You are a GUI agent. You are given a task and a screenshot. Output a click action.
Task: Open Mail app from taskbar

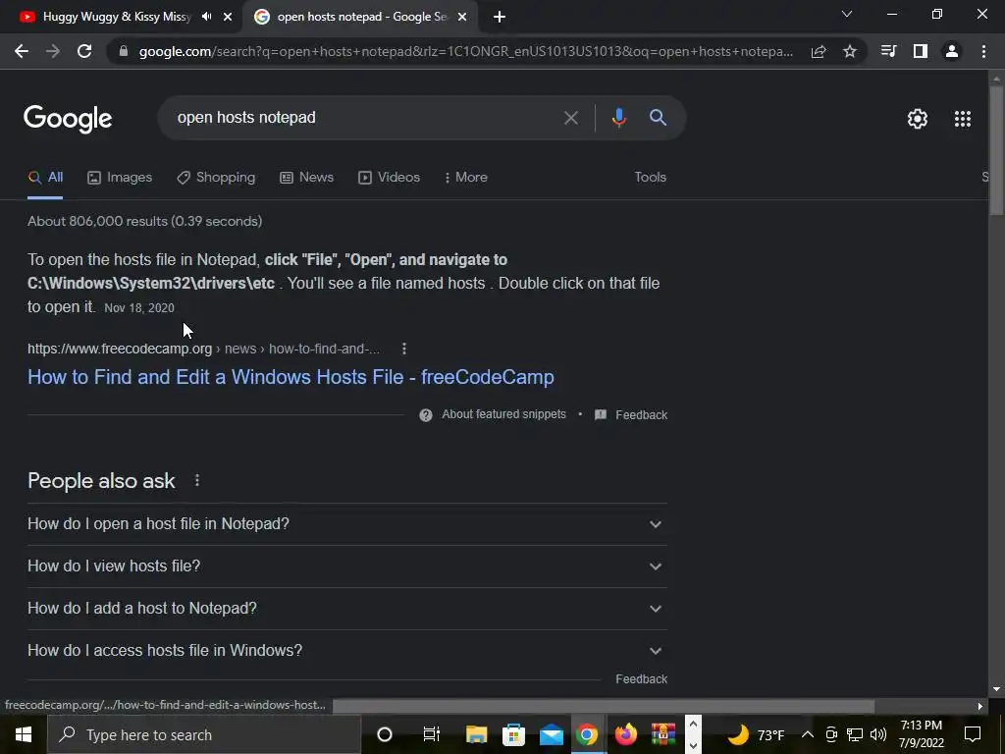551,734
